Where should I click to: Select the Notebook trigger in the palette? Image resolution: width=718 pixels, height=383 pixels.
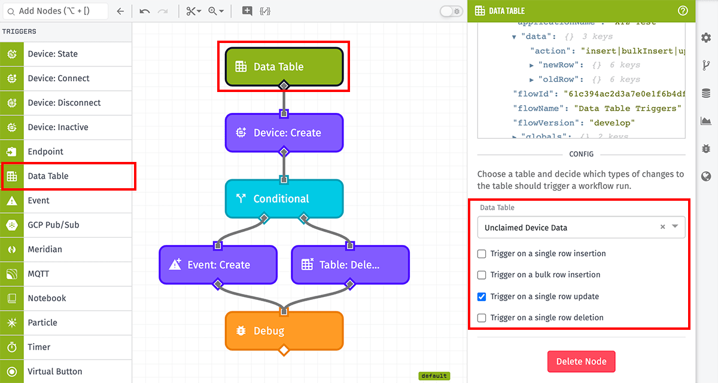66,298
